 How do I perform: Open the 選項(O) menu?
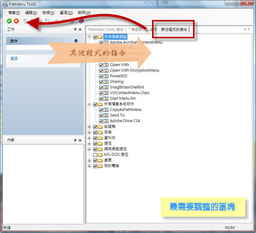click(66, 13)
